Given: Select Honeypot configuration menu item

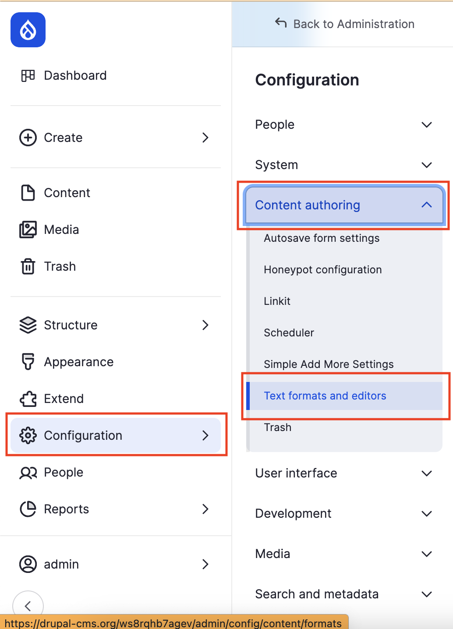Looking at the screenshot, I should [x=322, y=270].
